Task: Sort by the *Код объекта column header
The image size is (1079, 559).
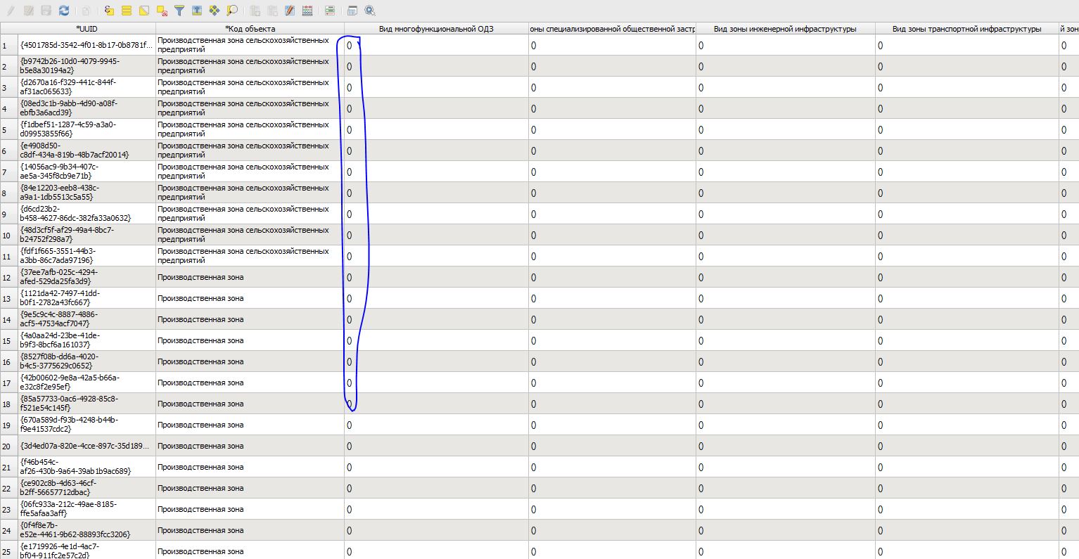Action: 250,29
